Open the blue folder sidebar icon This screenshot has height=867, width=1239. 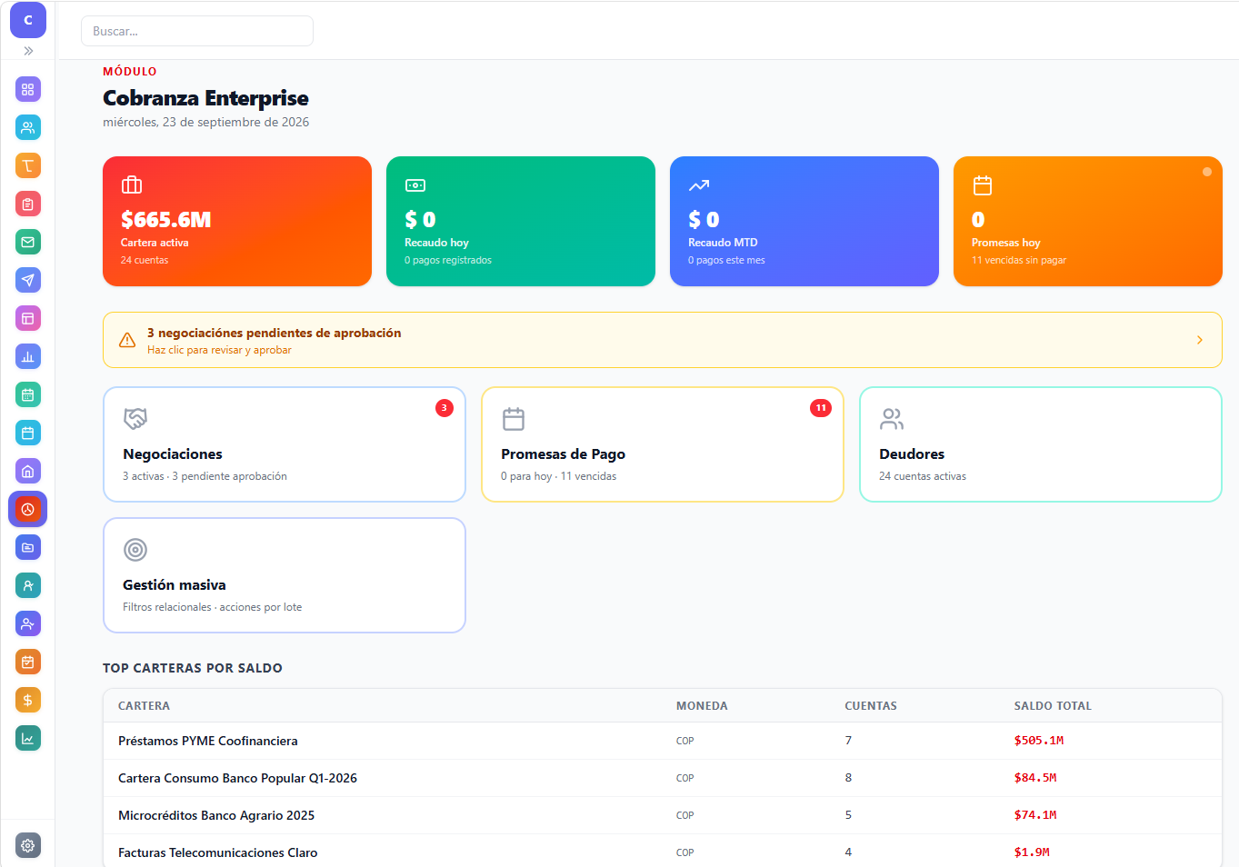(27, 547)
